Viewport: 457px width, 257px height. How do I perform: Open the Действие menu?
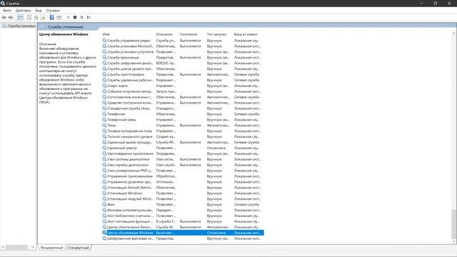point(23,11)
